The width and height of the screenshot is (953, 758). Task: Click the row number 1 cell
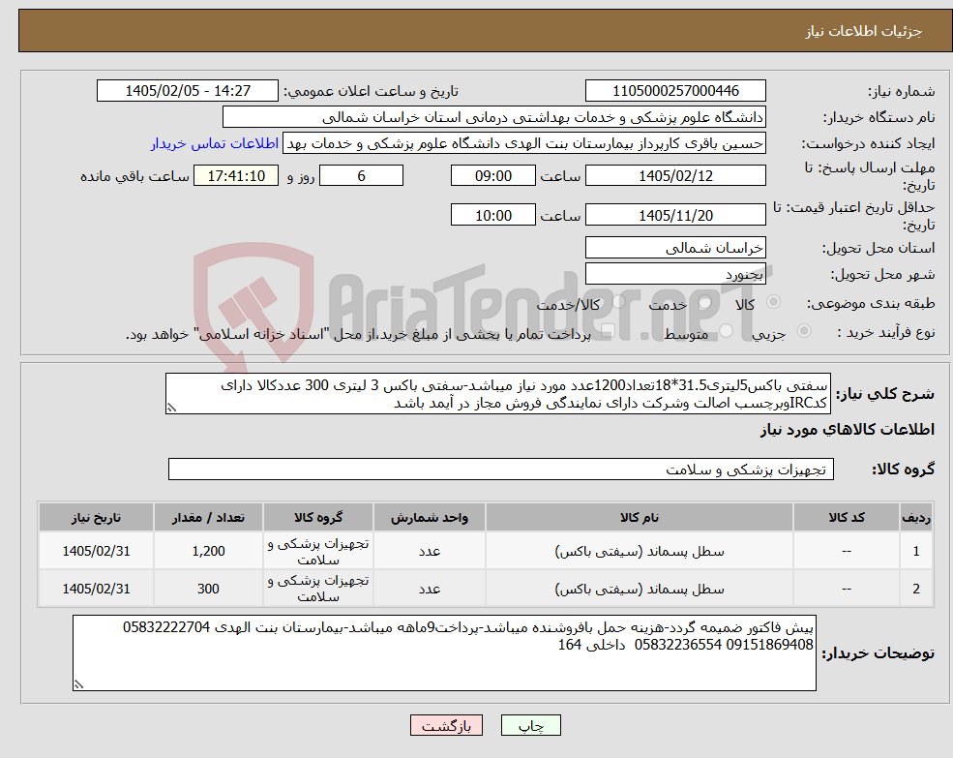point(916,551)
